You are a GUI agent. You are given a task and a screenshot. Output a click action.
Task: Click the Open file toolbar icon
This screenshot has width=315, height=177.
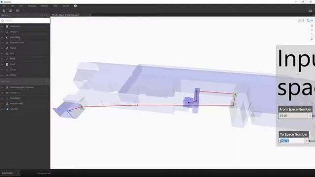point(10,11)
